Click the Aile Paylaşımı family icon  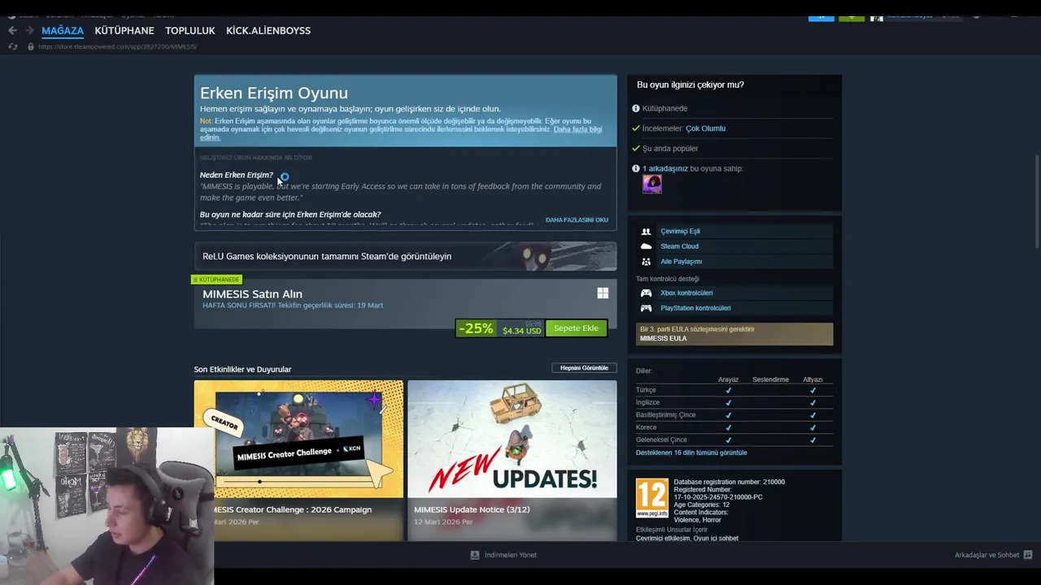tap(646, 262)
